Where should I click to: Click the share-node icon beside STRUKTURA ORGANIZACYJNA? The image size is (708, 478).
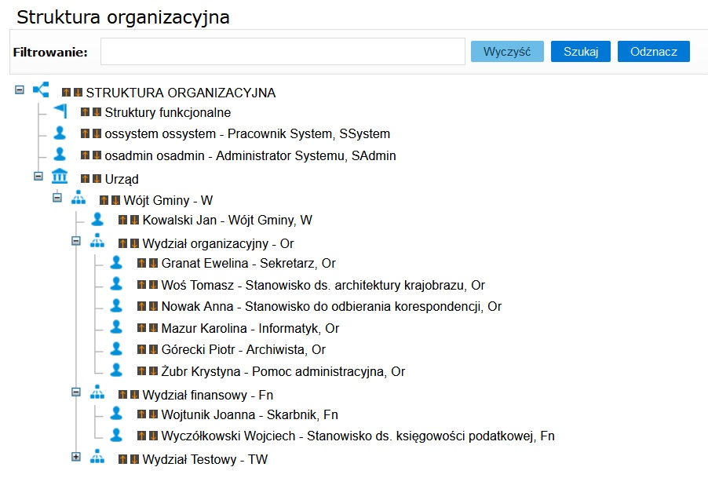[x=41, y=89]
